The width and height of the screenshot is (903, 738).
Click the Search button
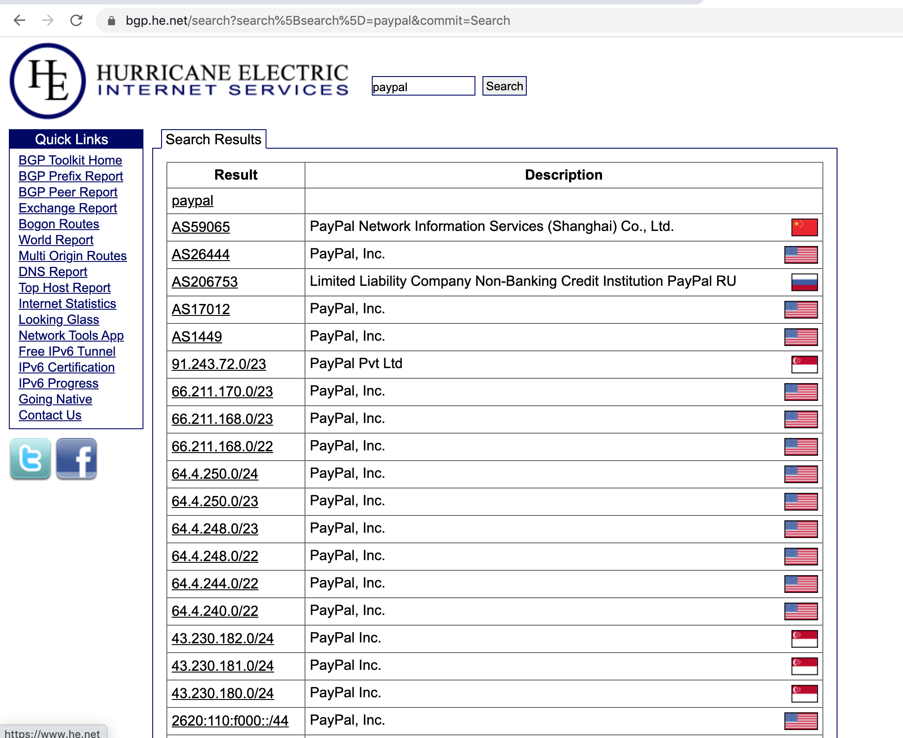504,86
